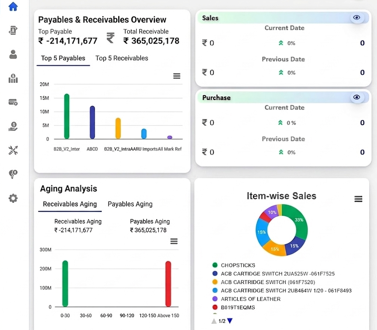Open the user profile sidebar icon
This screenshot has width=377, height=330.
click(13, 54)
